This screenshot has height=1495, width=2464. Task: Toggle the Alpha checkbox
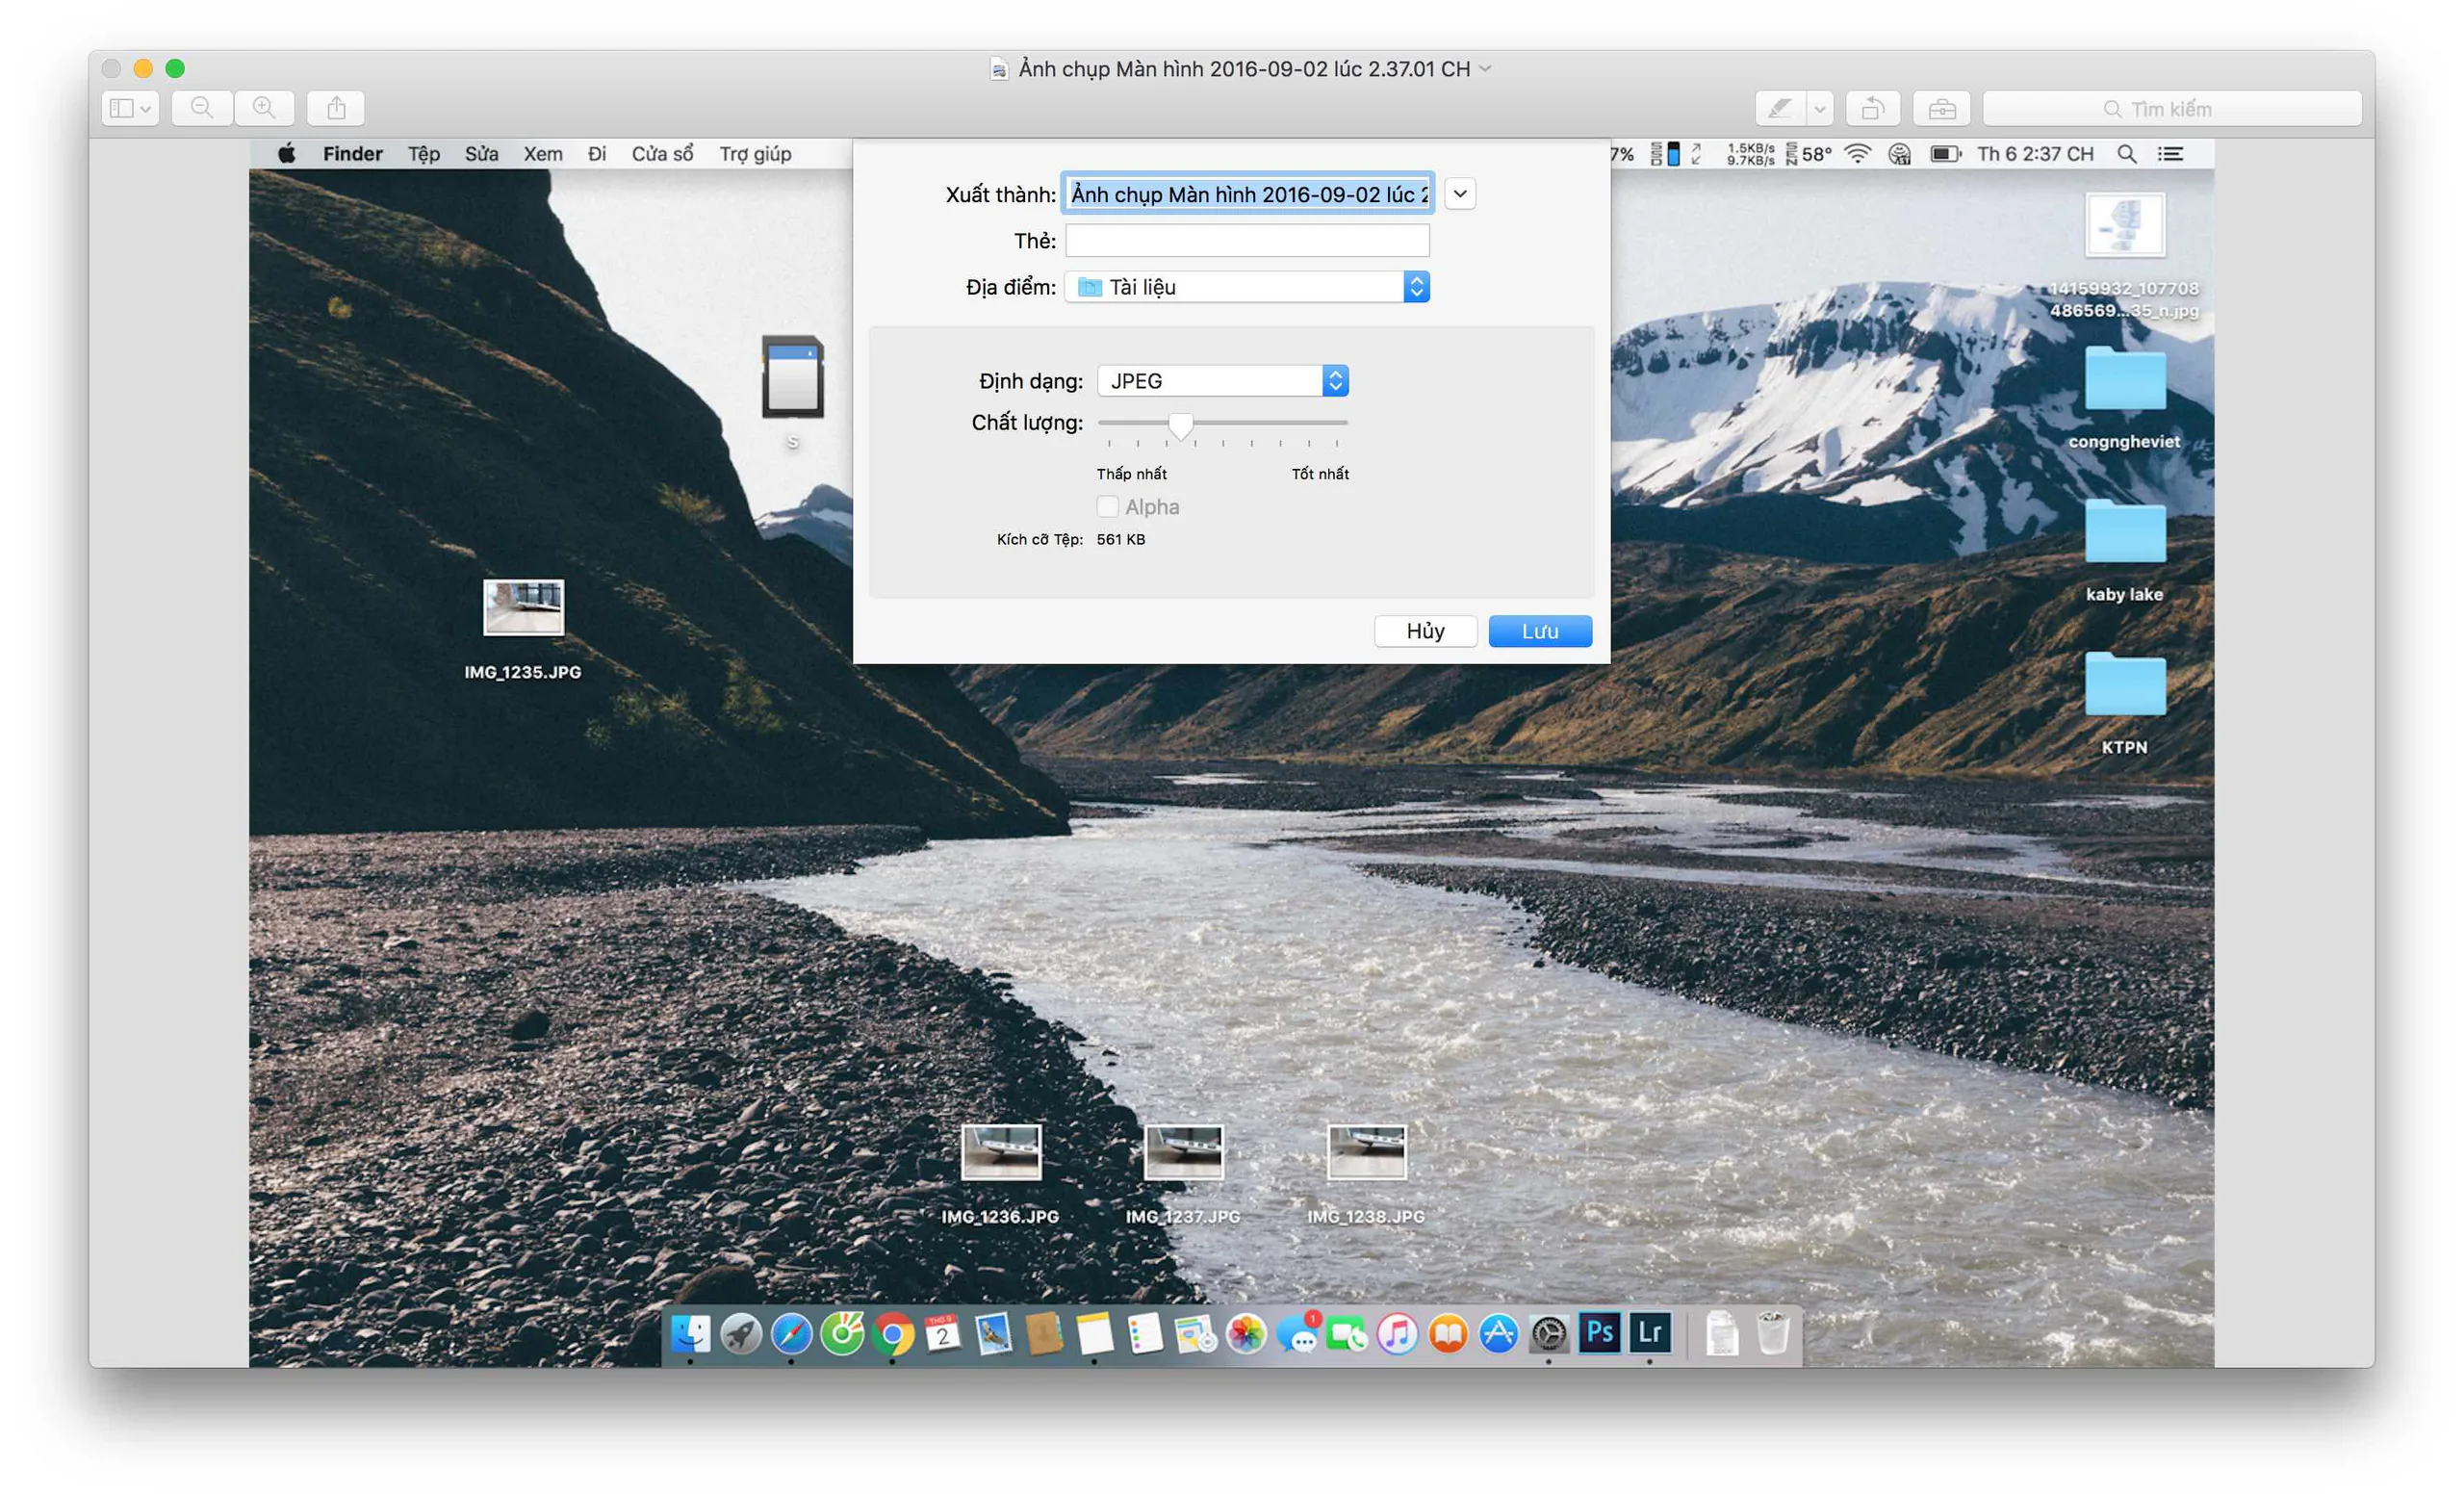1107,507
